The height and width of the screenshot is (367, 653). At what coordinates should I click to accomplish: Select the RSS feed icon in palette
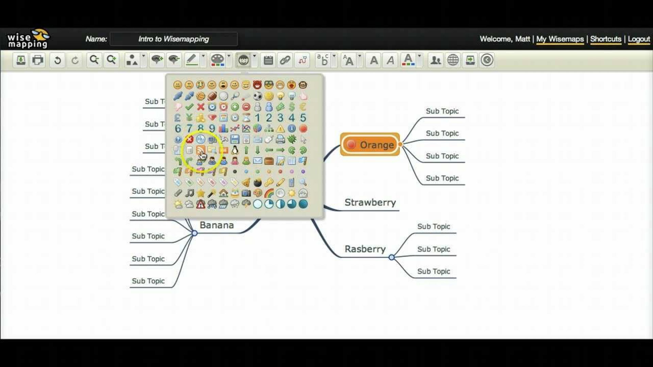point(200,150)
